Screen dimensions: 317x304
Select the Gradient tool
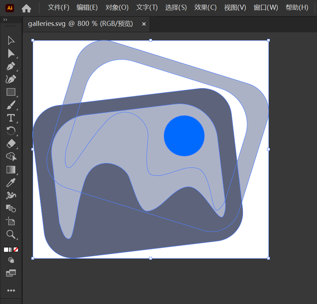tap(11, 169)
